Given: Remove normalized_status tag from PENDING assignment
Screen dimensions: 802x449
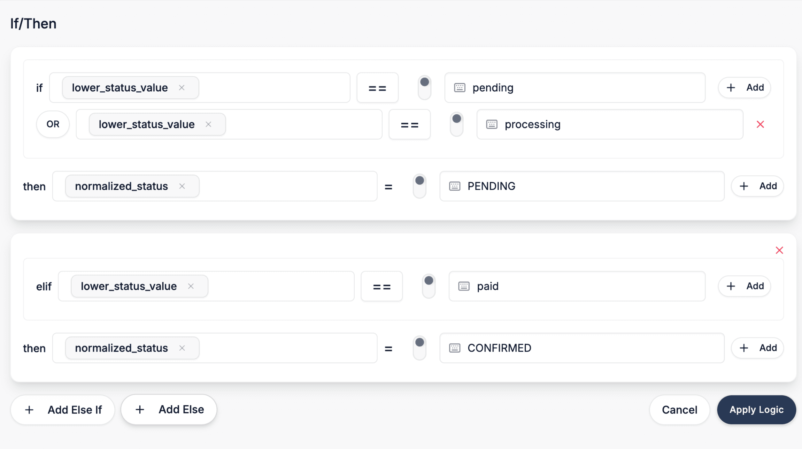Looking at the screenshot, I should click(x=182, y=186).
